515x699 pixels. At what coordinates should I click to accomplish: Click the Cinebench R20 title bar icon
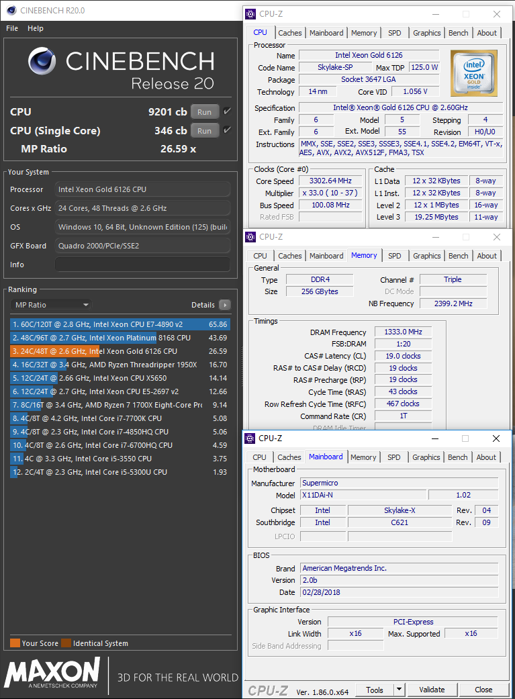click(11, 10)
